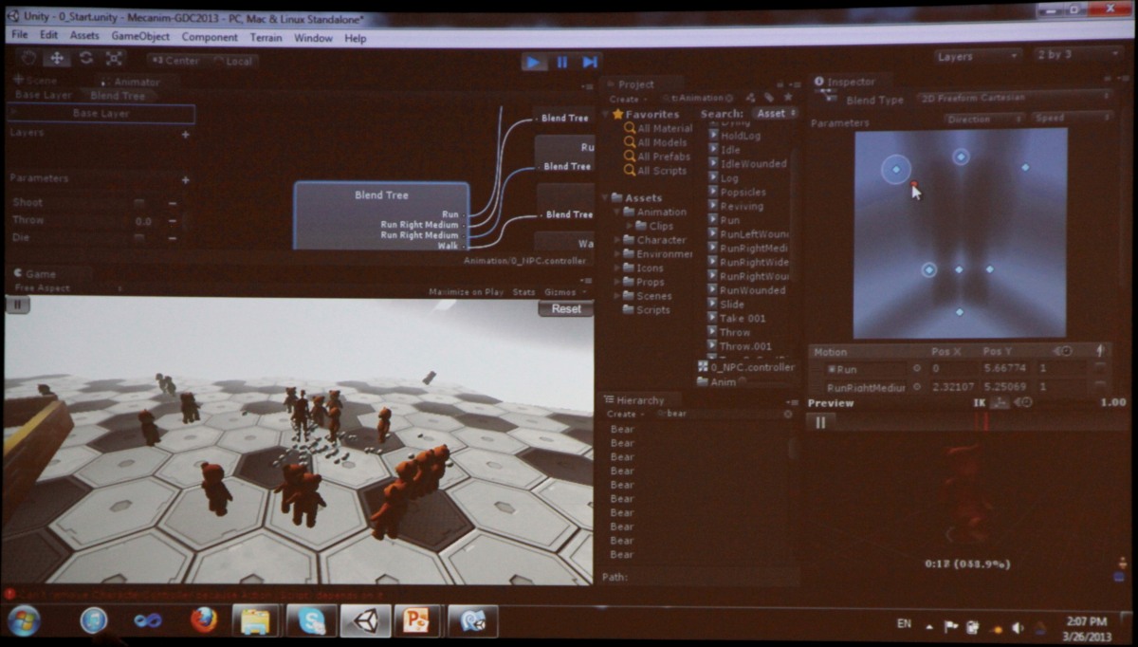The height and width of the screenshot is (647, 1138).
Task: Collapse the Animation folder arrow
Action: coord(617,213)
